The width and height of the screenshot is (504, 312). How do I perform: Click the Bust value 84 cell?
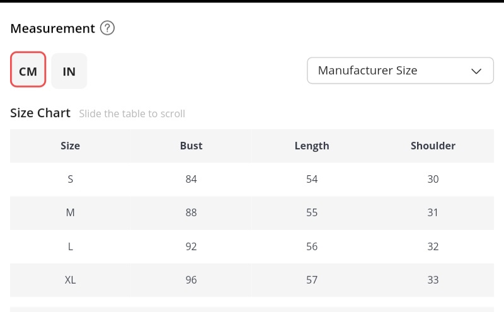tap(191, 179)
